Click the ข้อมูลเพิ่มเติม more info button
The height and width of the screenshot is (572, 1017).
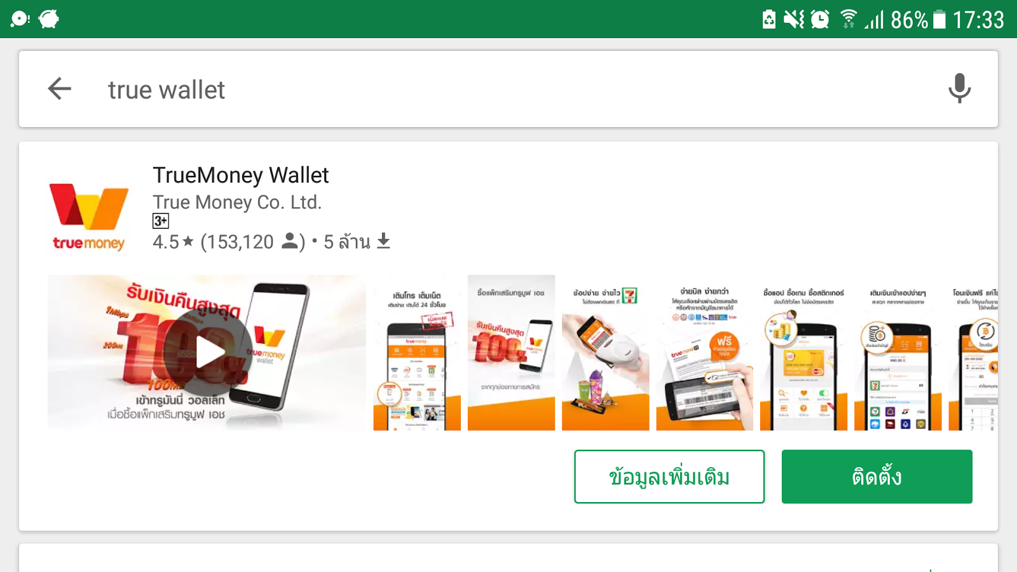pos(669,477)
